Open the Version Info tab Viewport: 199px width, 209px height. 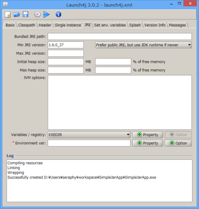pyautogui.click(x=155, y=25)
